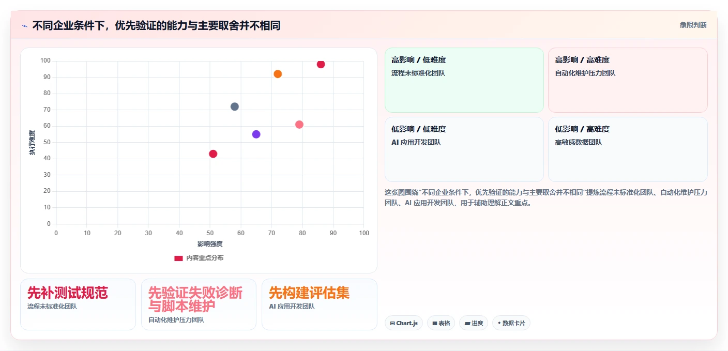Click the description paragraph below quadrants
The image size is (728, 351).
tap(546, 197)
